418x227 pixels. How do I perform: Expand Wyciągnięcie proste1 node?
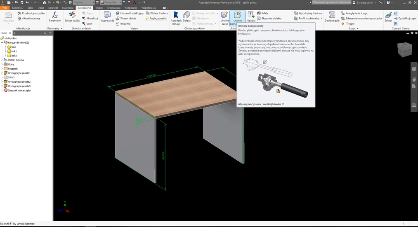(x=2, y=73)
